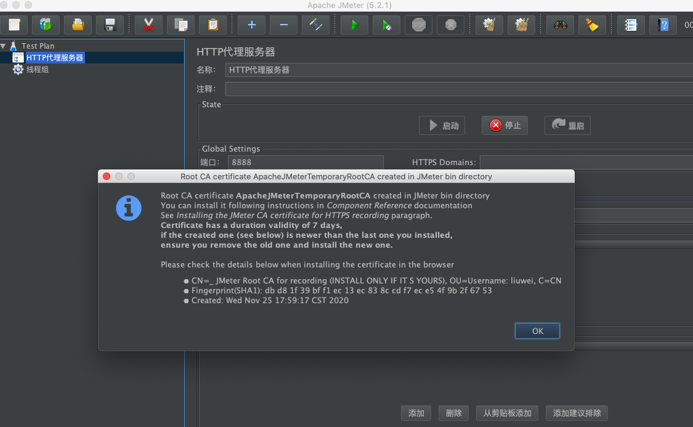
Task: Click the Open file folder icon
Action: coord(78,25)
